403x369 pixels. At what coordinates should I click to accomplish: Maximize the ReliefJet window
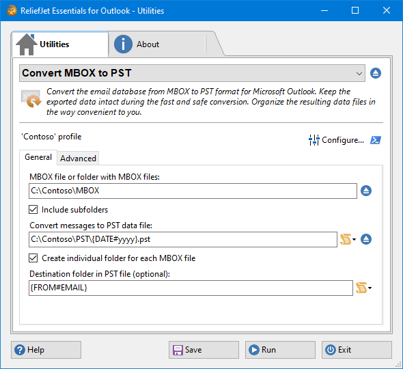tap(355, 10)
